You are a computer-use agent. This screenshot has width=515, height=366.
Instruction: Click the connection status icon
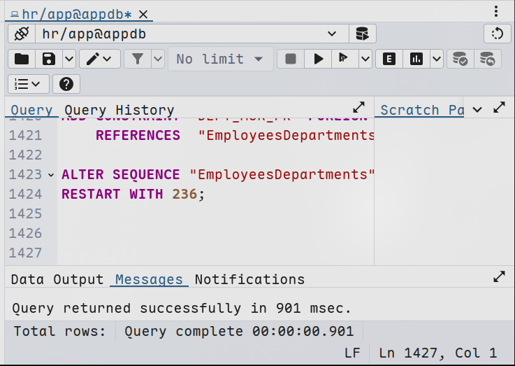pyautogui.click(x=21, y=34)
